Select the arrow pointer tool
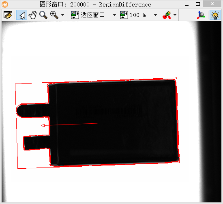The image size is (223, 204). [x=22, y=15]
